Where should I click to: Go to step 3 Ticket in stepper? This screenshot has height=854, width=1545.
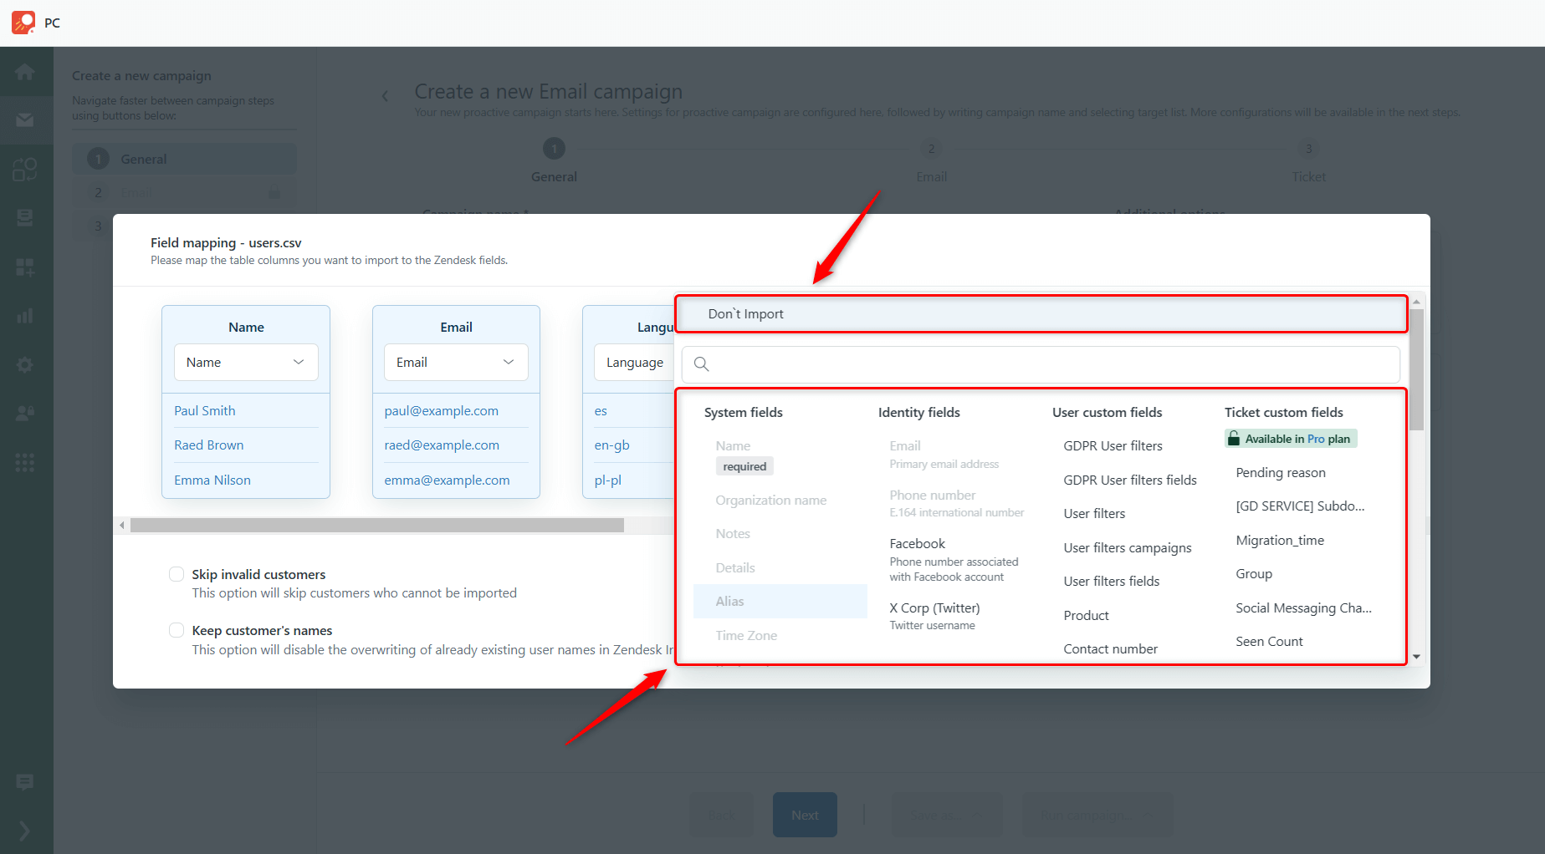(x=1308, y=160)
